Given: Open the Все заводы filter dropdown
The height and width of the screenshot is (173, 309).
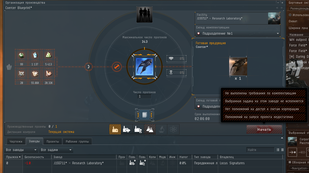Looking at the screenshot, I should 21,150.
